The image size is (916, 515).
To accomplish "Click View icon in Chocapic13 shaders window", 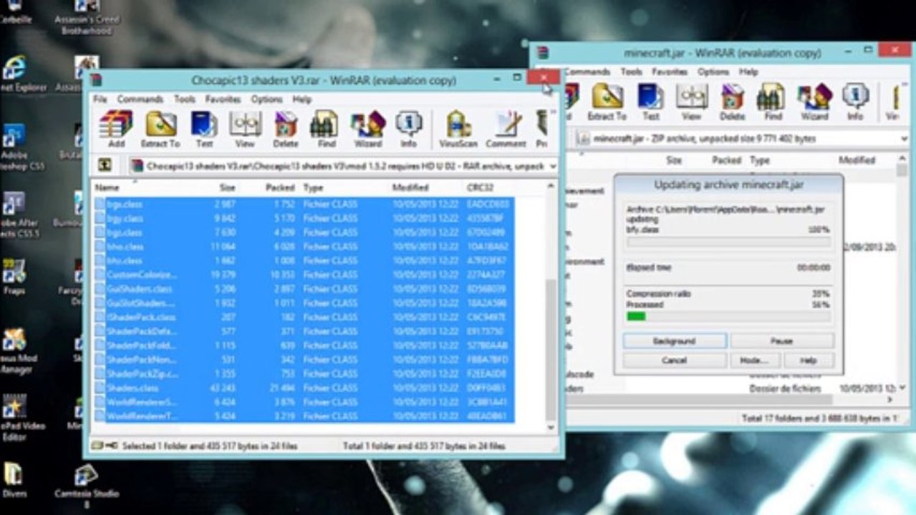I will (x=245, y=129).
